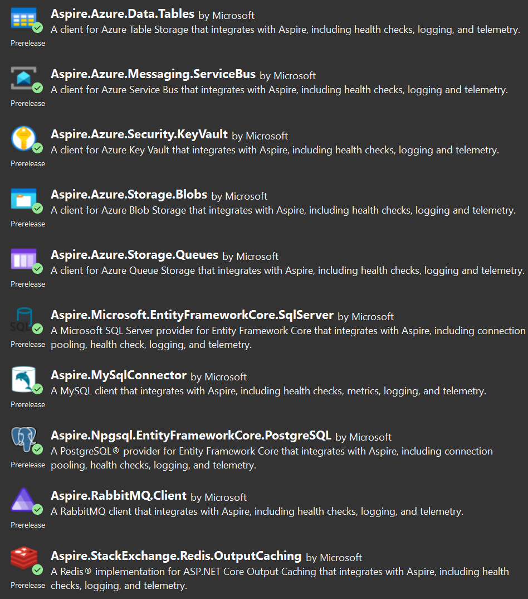Select the Aspire.MySqlConnector package title
Image resolution: width=528 pixels, height=599 pixels.
[119, 375]
